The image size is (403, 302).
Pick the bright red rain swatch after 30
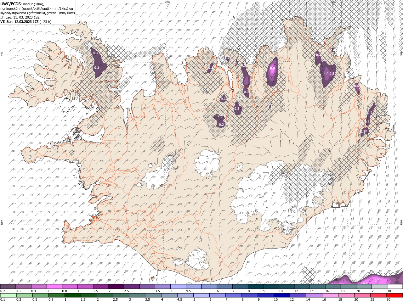pos(394,295)
